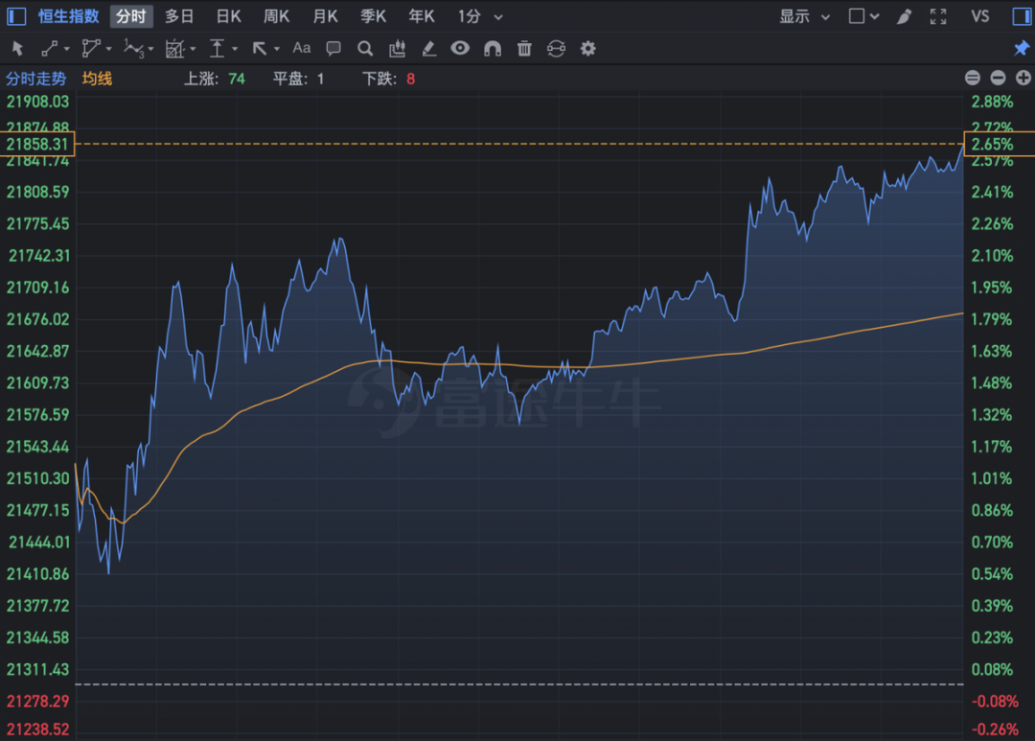Image resolution: width=1035 pixels, height=741 pixels.
Task: Delete drawings with trash icon
Action: [524, 48]
